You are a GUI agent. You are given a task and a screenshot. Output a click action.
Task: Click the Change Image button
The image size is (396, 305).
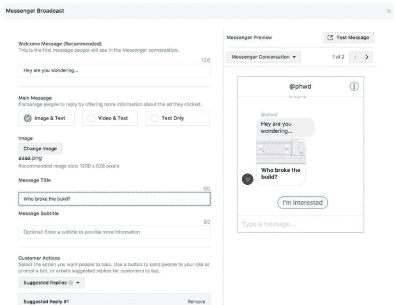(x=40, y=148)
